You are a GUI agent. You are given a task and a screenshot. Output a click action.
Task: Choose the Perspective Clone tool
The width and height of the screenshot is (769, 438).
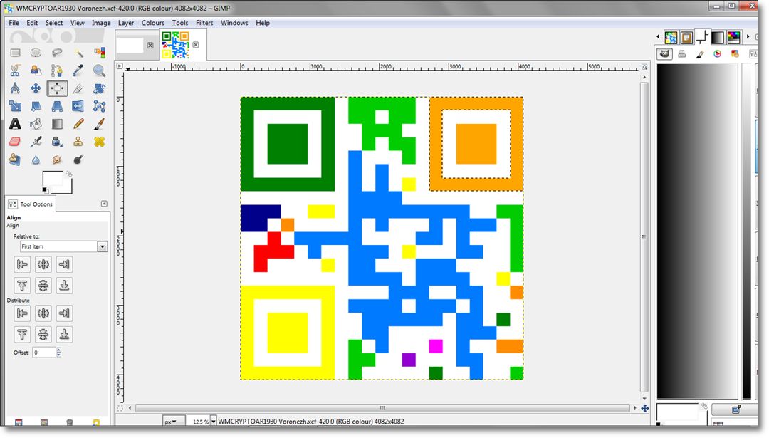tap(15, 160)
